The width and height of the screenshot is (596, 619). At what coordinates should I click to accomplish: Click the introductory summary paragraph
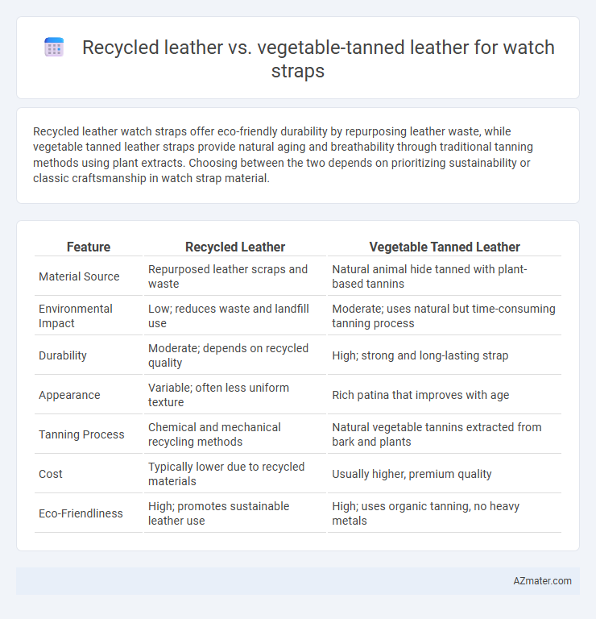tap(283, 155)
